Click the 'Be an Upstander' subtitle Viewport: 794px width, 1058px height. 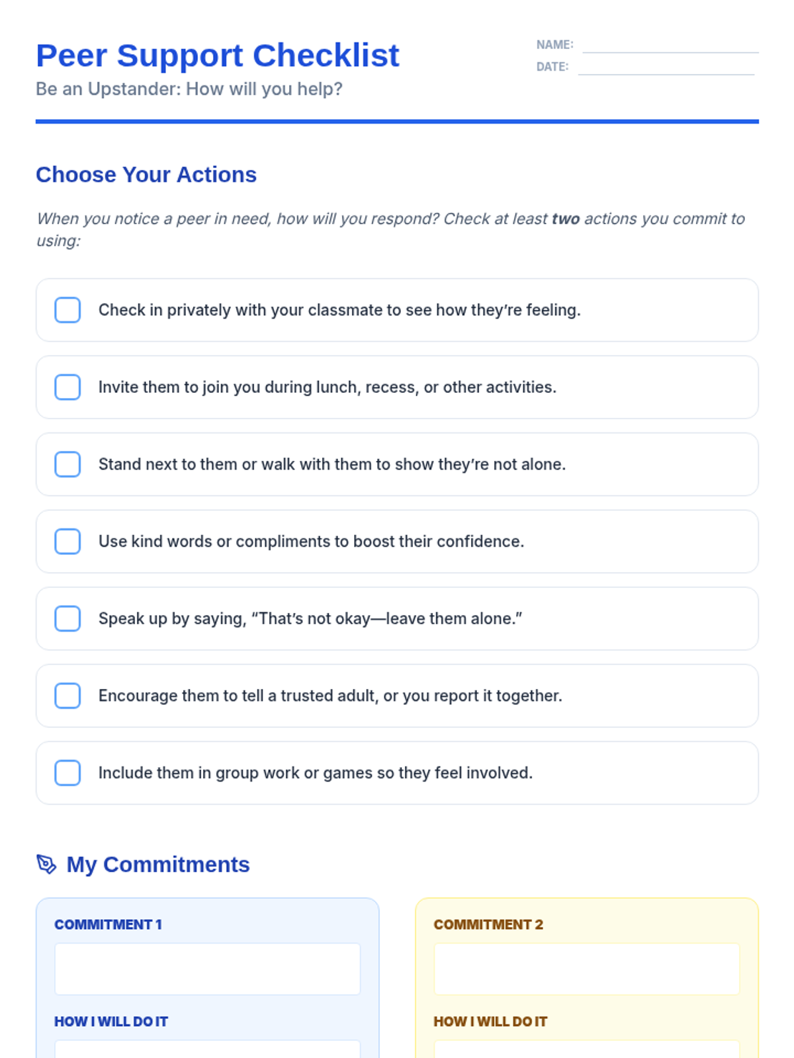189,89
